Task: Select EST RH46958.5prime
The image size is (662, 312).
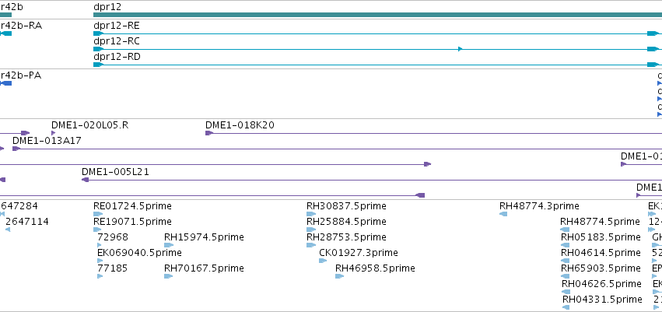Action: click(x=375, y=268)
